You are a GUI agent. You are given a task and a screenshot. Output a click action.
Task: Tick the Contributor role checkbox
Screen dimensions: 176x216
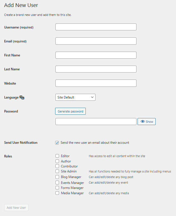coord(57,166)
